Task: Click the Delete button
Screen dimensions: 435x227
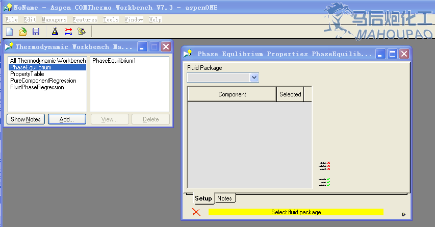Action: coord(150,119)
